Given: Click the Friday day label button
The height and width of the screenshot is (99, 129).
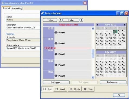Looking at the screenshot, I should [71, 20].
